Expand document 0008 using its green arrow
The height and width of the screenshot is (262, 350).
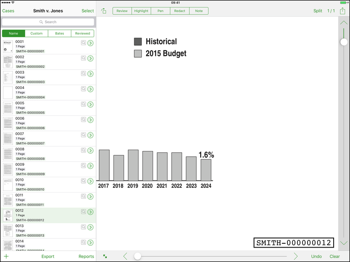(x=91, y=151)
